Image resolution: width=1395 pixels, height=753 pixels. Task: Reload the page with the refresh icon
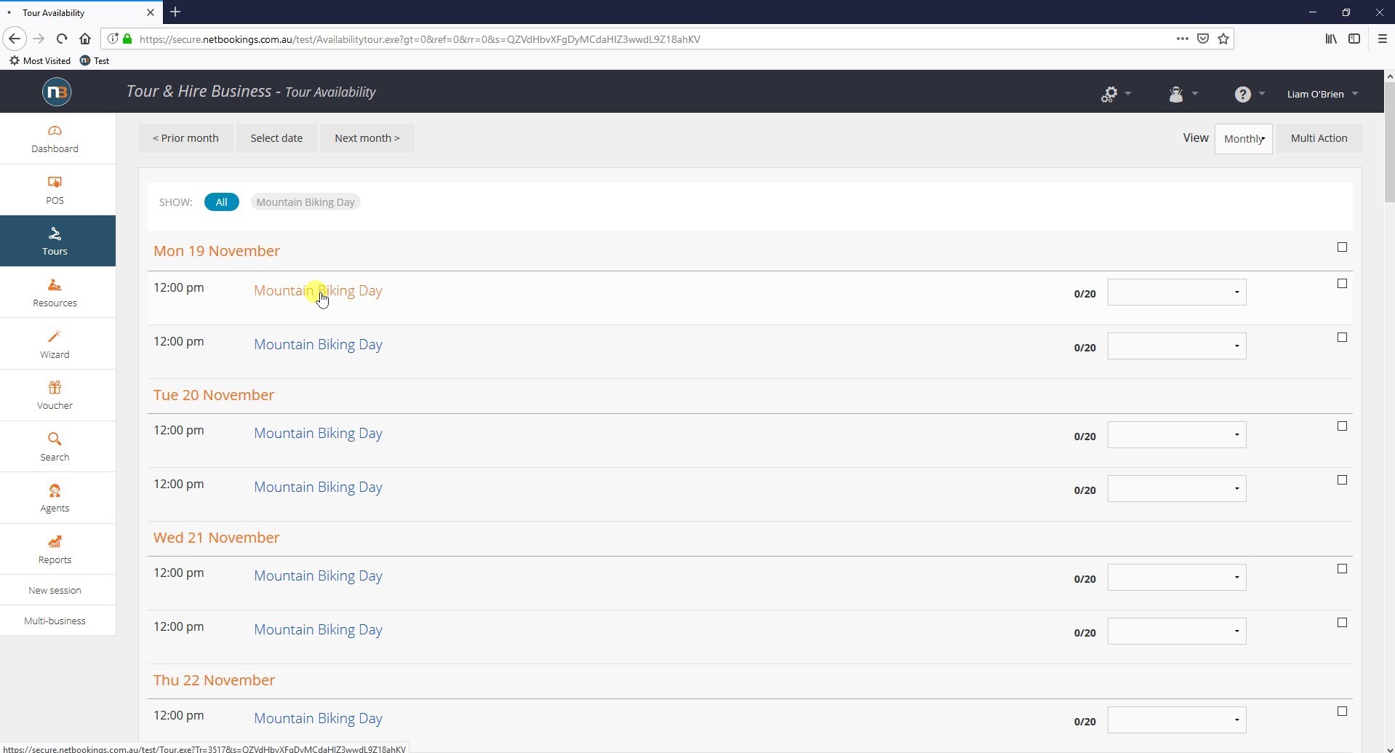[x=62, y=39]
